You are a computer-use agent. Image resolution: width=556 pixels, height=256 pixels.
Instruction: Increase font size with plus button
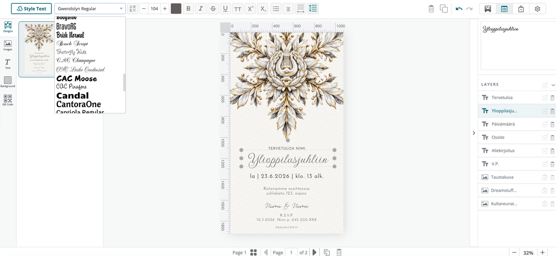(x=165, y=9)
